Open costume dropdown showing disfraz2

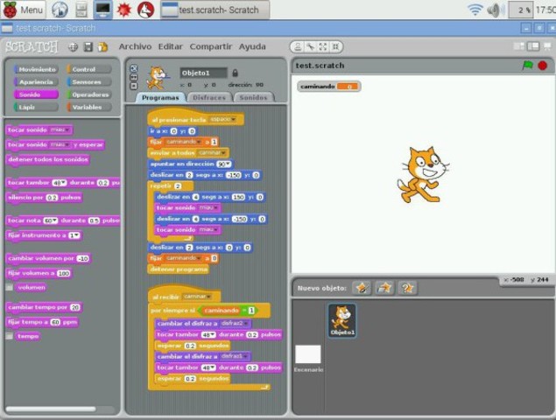click(x=235, y=324)
